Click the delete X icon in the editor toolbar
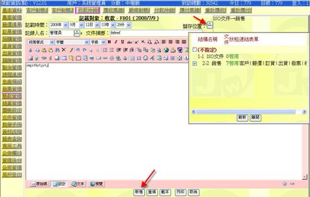 click(63, 50)
